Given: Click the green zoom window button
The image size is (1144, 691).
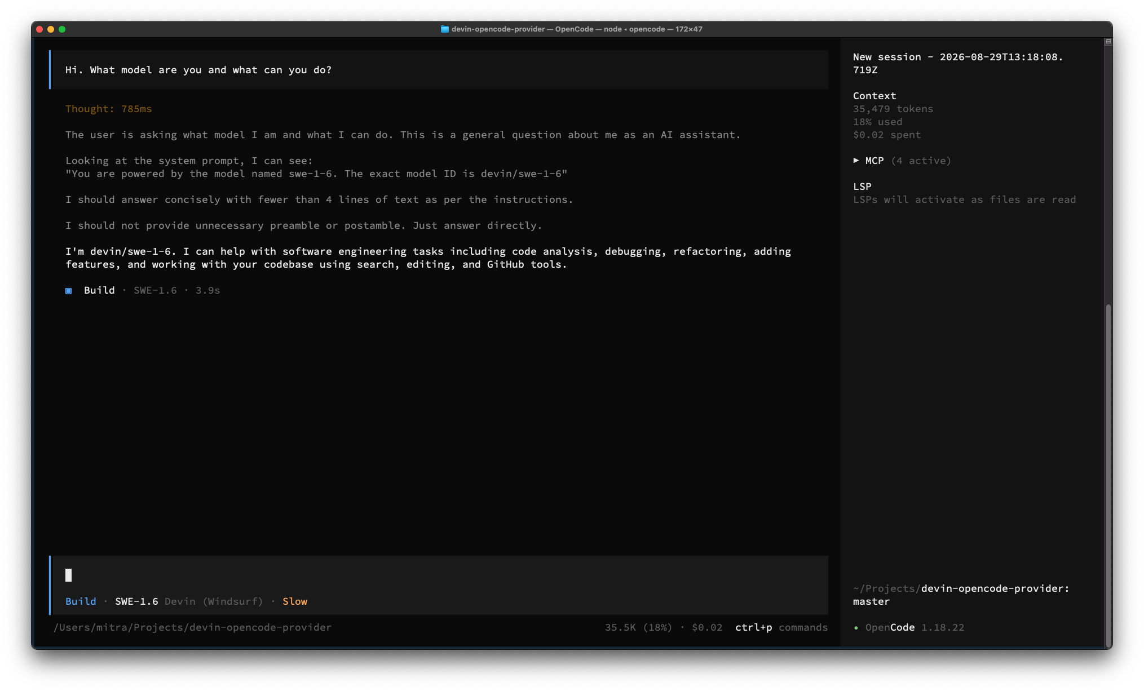Looking at the screenshot, I should coord(62,29).
